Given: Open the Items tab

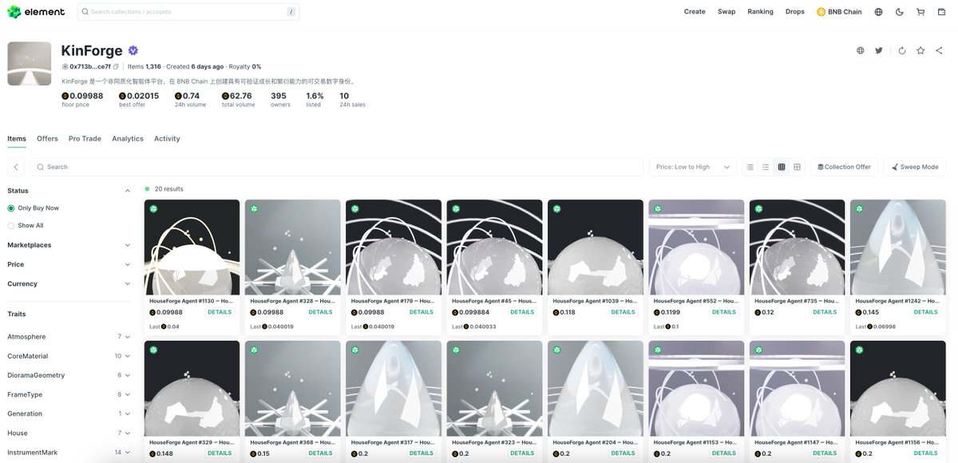Looking at the screenshot, I should [17, 139].
